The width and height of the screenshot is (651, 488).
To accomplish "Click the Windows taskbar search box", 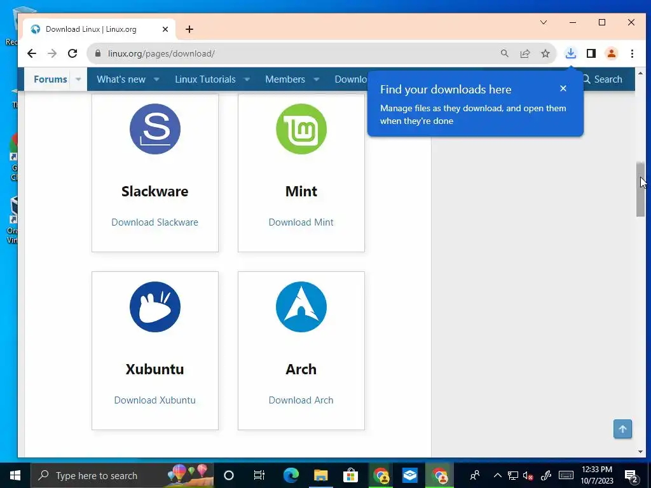I will pos(123,475).
